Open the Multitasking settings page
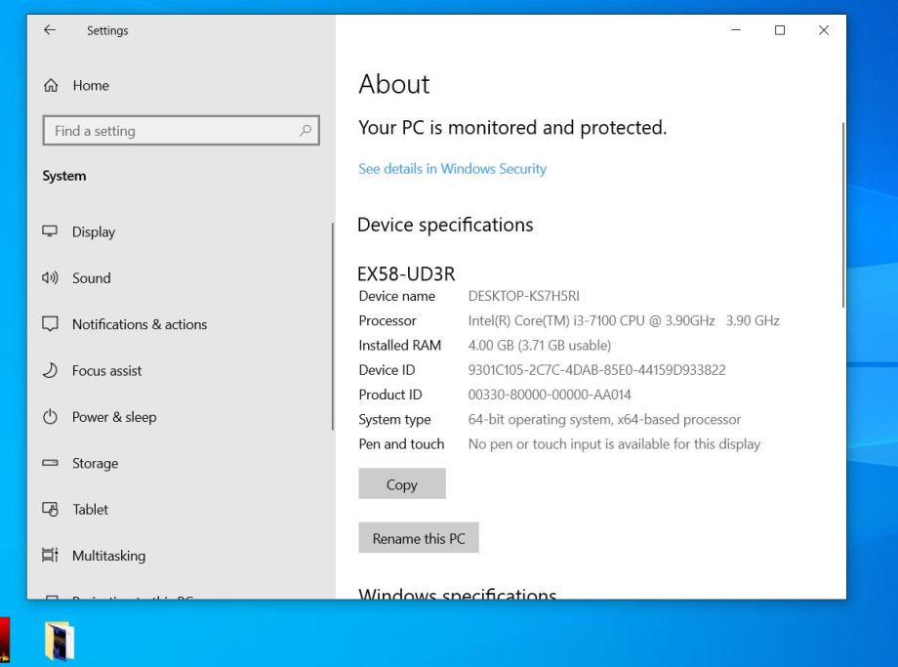898x667 pixels. pyautogui.click(x=108, y=557)
